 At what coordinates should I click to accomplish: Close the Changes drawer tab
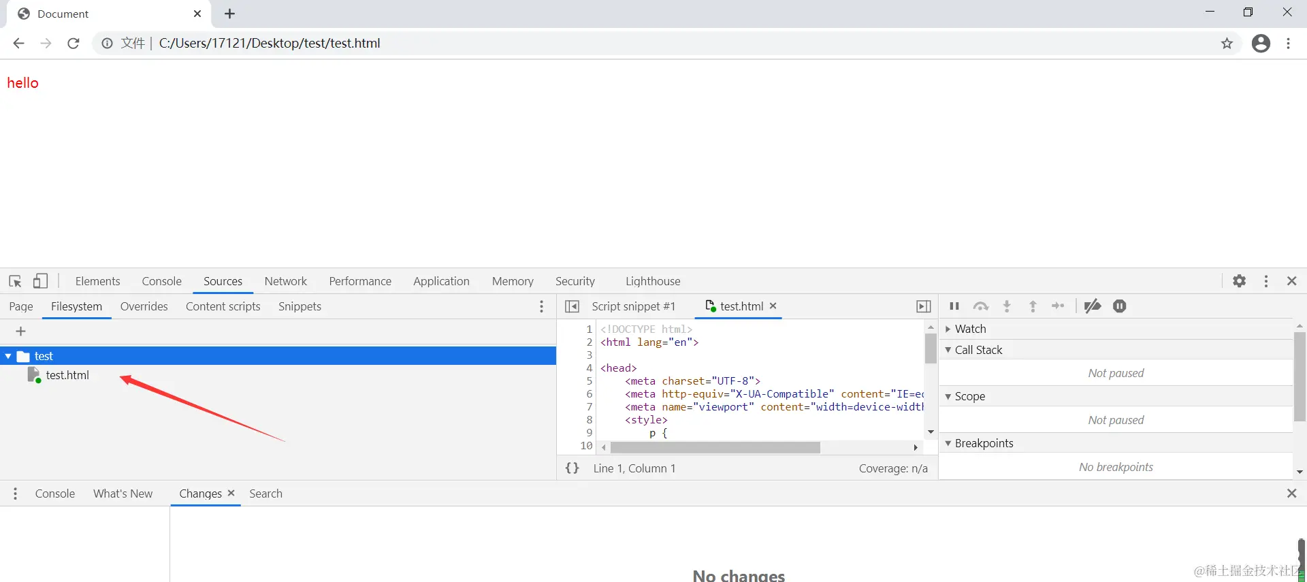click(231, 493)
